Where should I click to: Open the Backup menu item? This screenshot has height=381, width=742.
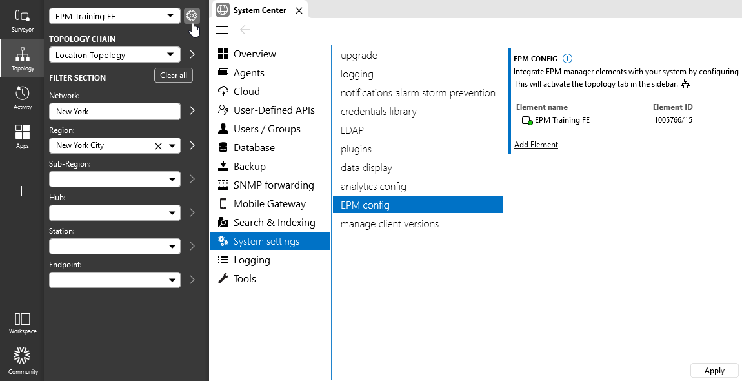(x=270, y=167)
